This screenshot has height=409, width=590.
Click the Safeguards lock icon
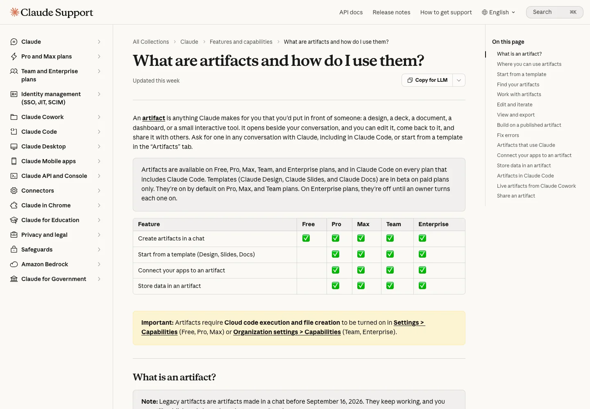(14, 249)
